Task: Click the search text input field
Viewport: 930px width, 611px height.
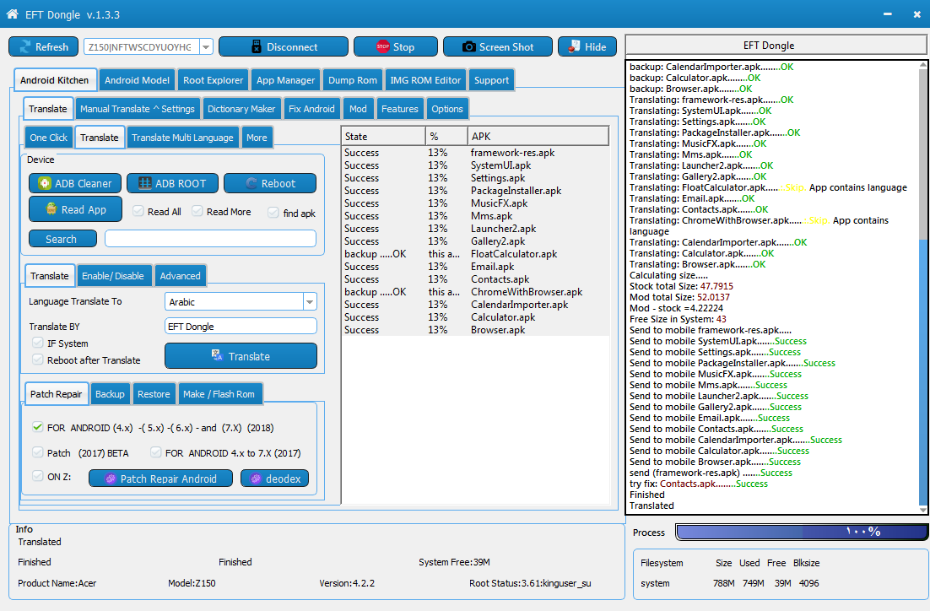Action: click(x=210, y=239)
